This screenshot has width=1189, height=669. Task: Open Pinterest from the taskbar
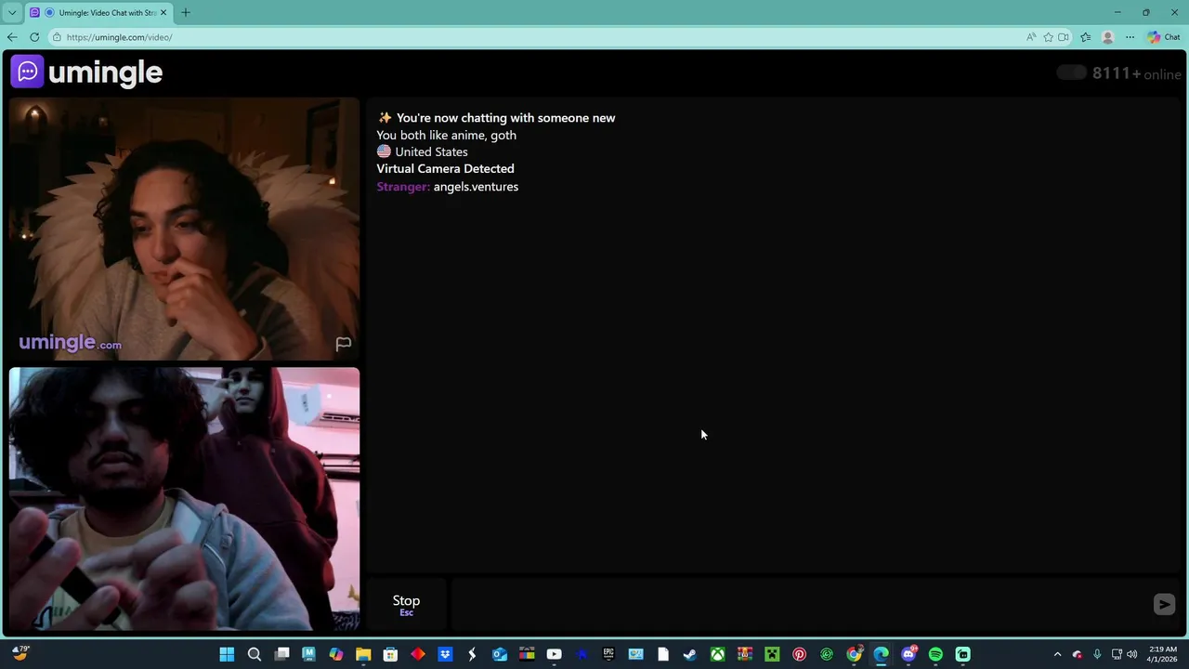coord(799,654)
